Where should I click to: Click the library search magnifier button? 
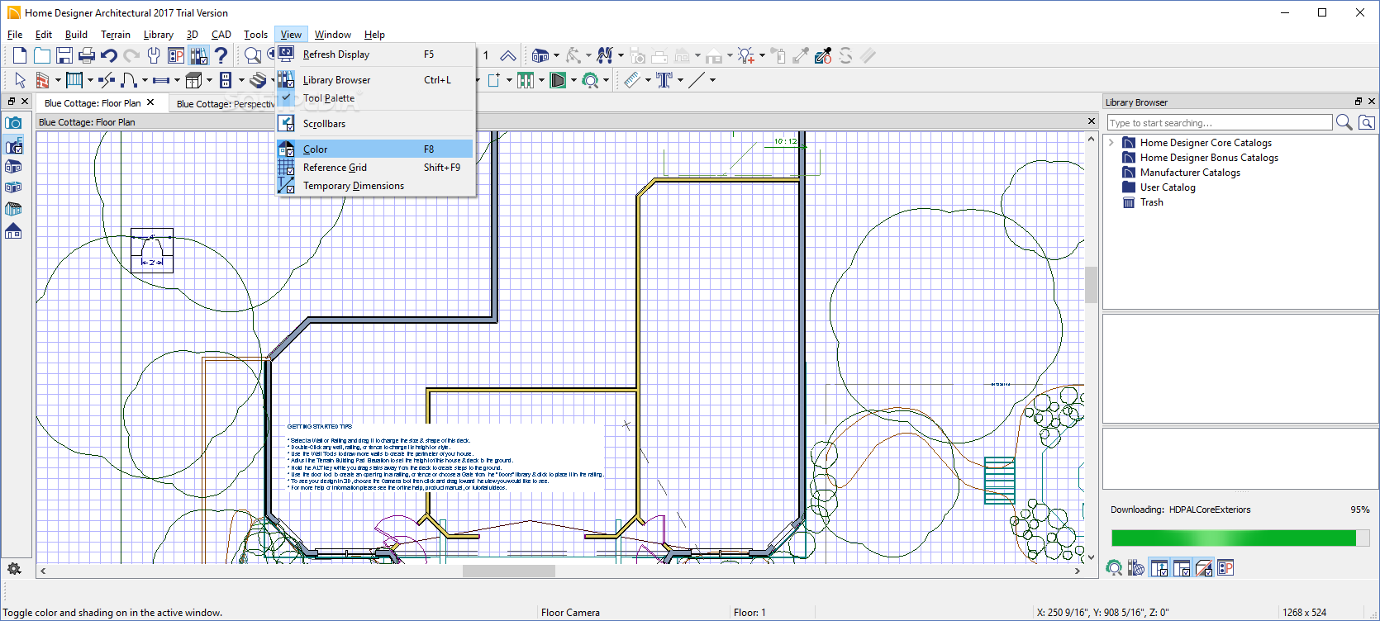click(x=1344, y=122)
